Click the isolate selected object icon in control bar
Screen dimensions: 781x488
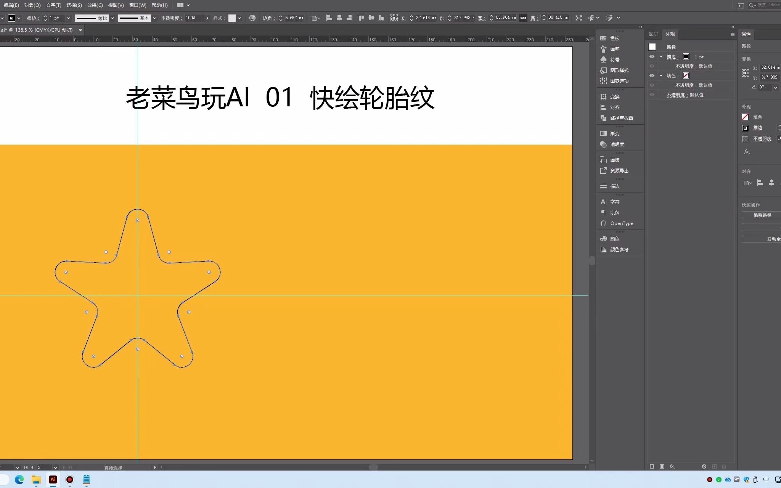pyautogui.click(x=579, y=18)
